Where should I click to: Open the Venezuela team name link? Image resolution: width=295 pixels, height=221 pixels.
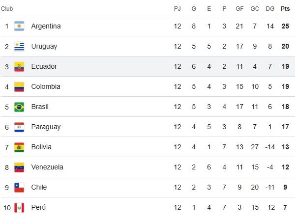click(x=47, y=167)
